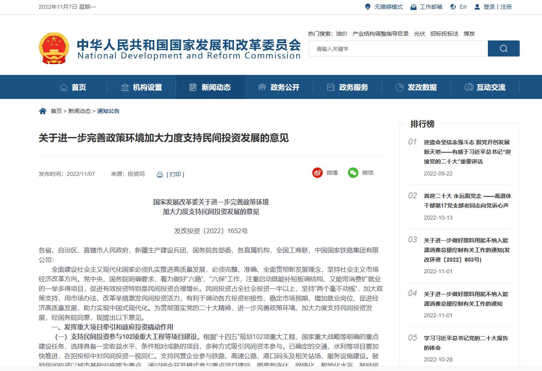
Task: Click the fingerprint icon beside 政务公开
Action: pos(262,87)
